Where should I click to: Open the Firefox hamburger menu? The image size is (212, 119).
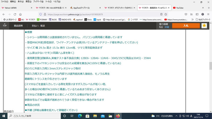(x=208, y=14)
